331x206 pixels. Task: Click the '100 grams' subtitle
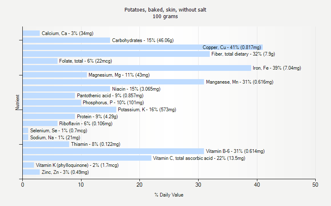pos(165,16)
